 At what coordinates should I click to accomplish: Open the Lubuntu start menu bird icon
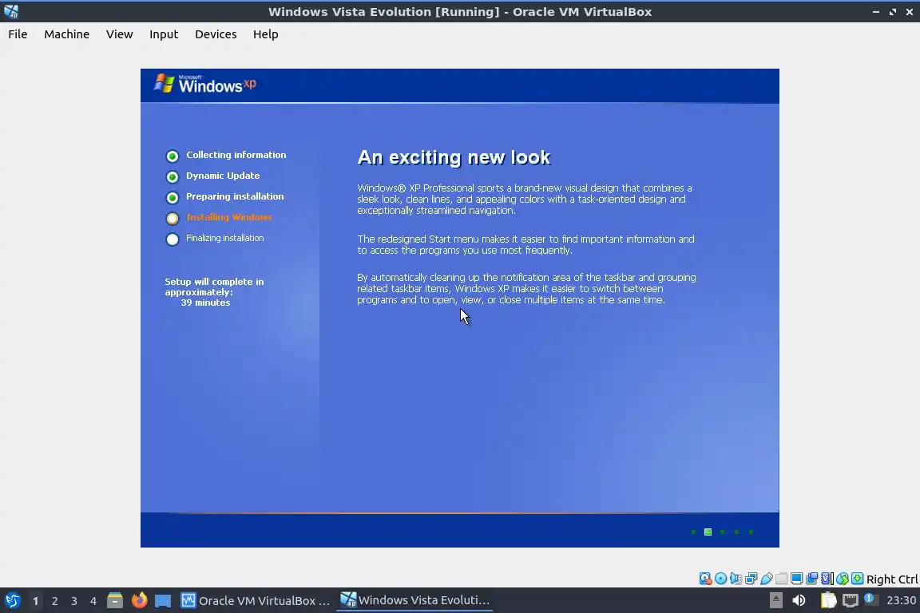[x=12, y=601]
